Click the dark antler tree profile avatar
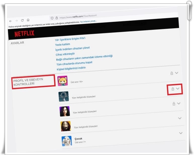 (64, 96)
